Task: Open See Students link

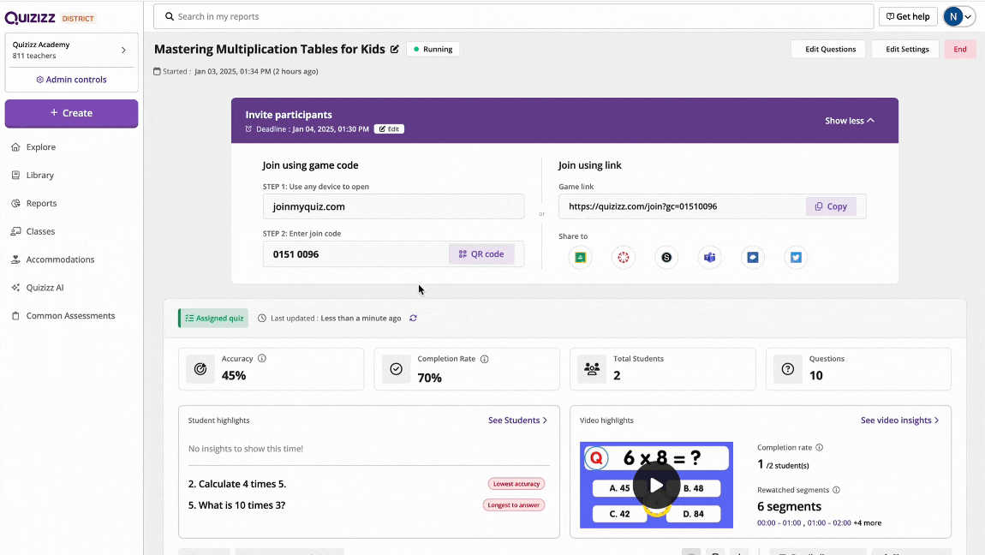Action: point(517,420)
